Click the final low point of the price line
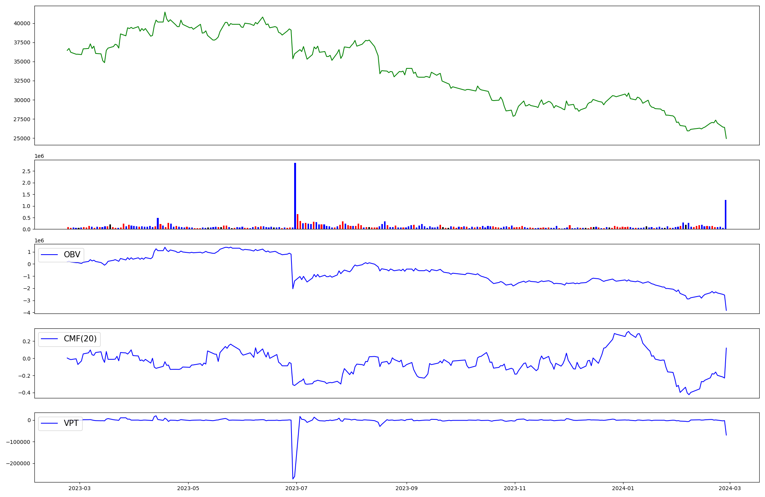The width and height of the screenshot is (765, 497). (x=726, y=138)
